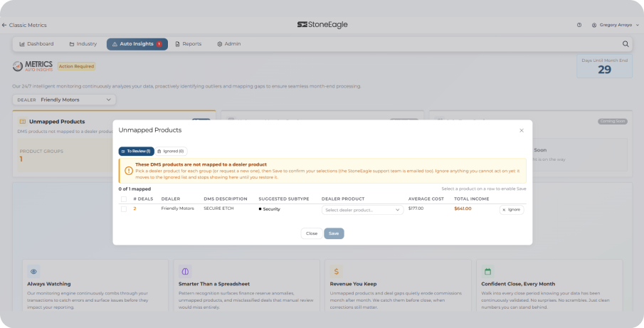Click the Reports document icon
This screenshot has width=644, height=328.
(x=177, y=44)
